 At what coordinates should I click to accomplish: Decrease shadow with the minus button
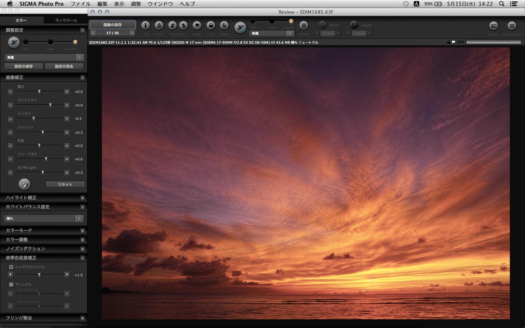pos(10,119)
